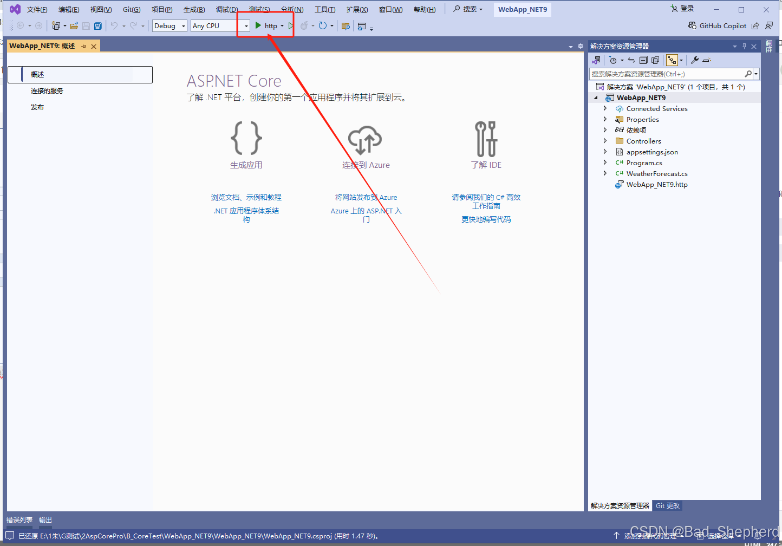
Task: Open 浏览文档、示例和教程 link
Action: tap(246, 197)
